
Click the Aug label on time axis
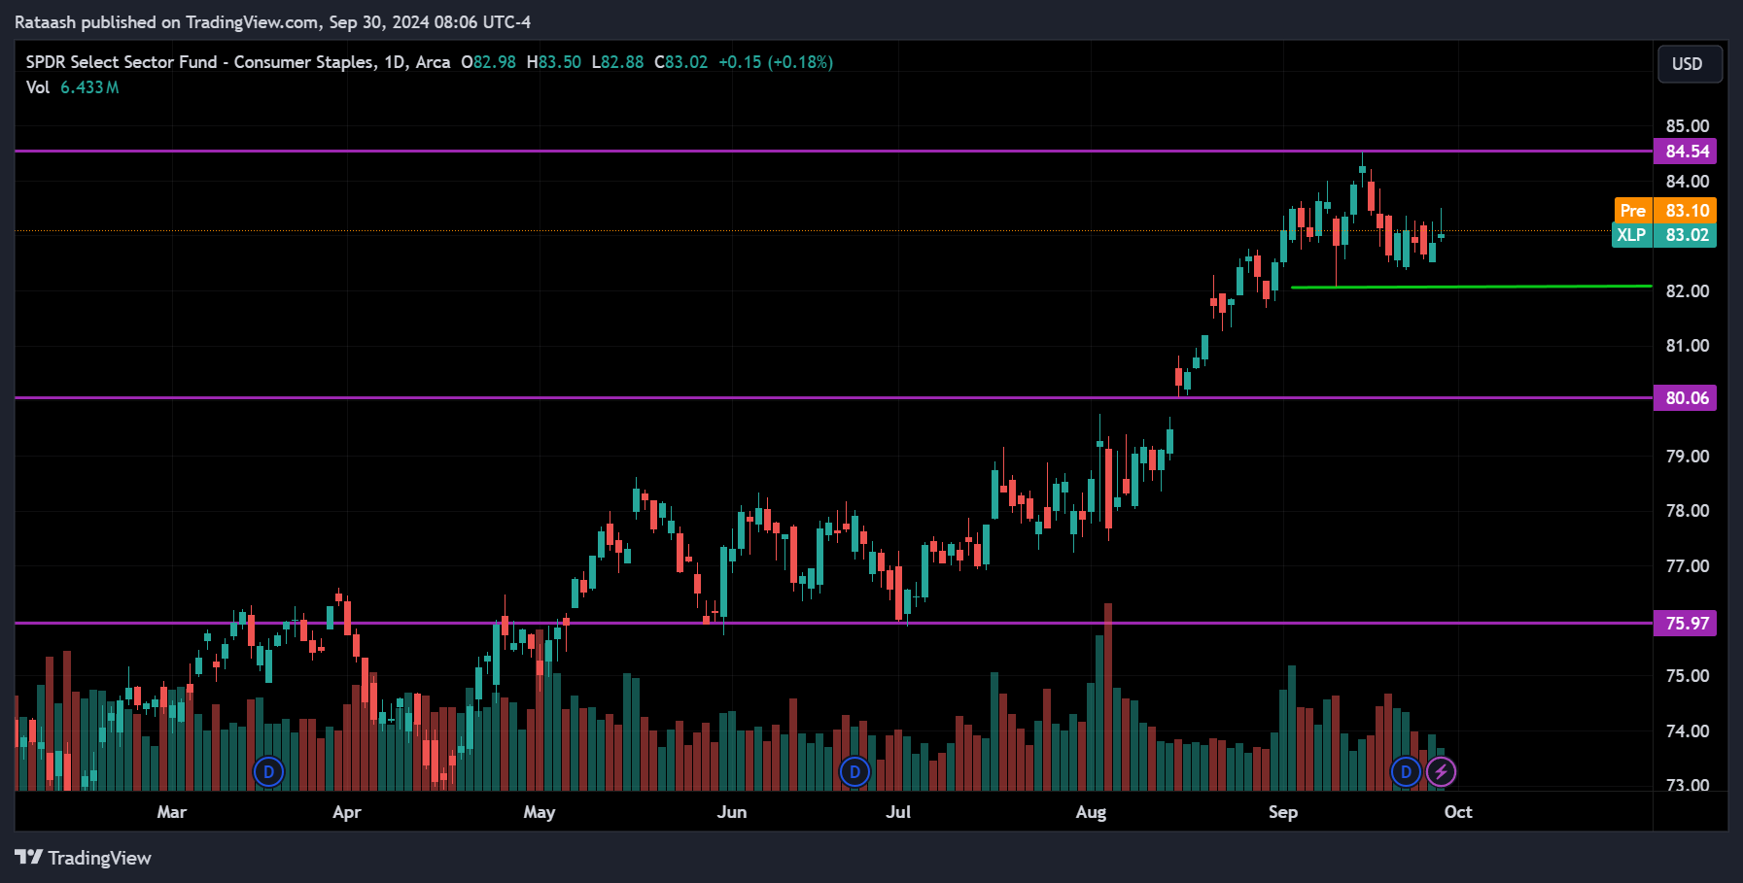(x=1091, y=812)
